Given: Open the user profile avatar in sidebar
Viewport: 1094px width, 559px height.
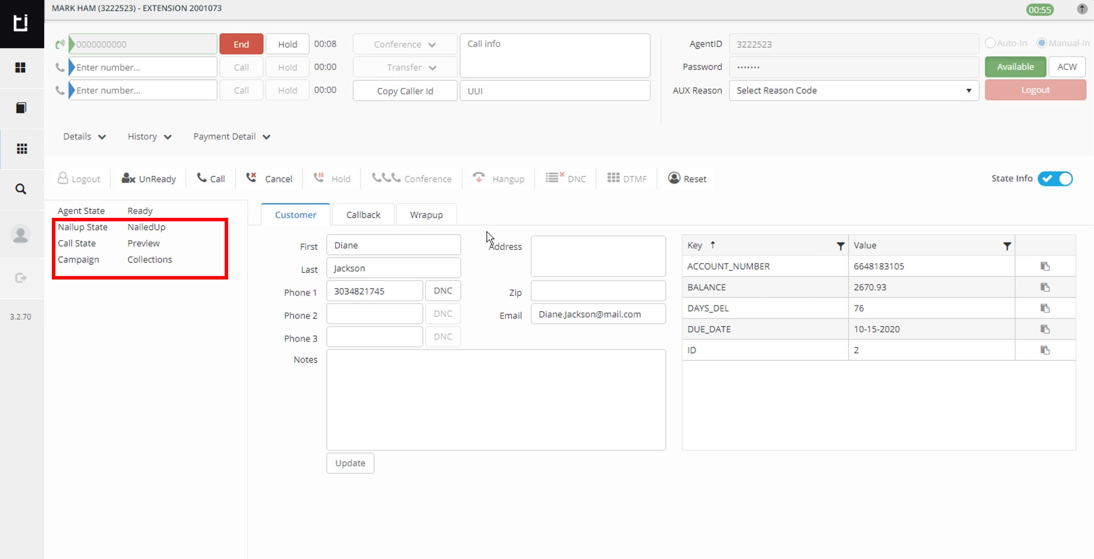Looking at the screenshot, I should pyautogui.click(x=20, y=234).
